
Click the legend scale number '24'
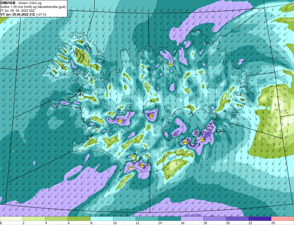coord(273,223)
